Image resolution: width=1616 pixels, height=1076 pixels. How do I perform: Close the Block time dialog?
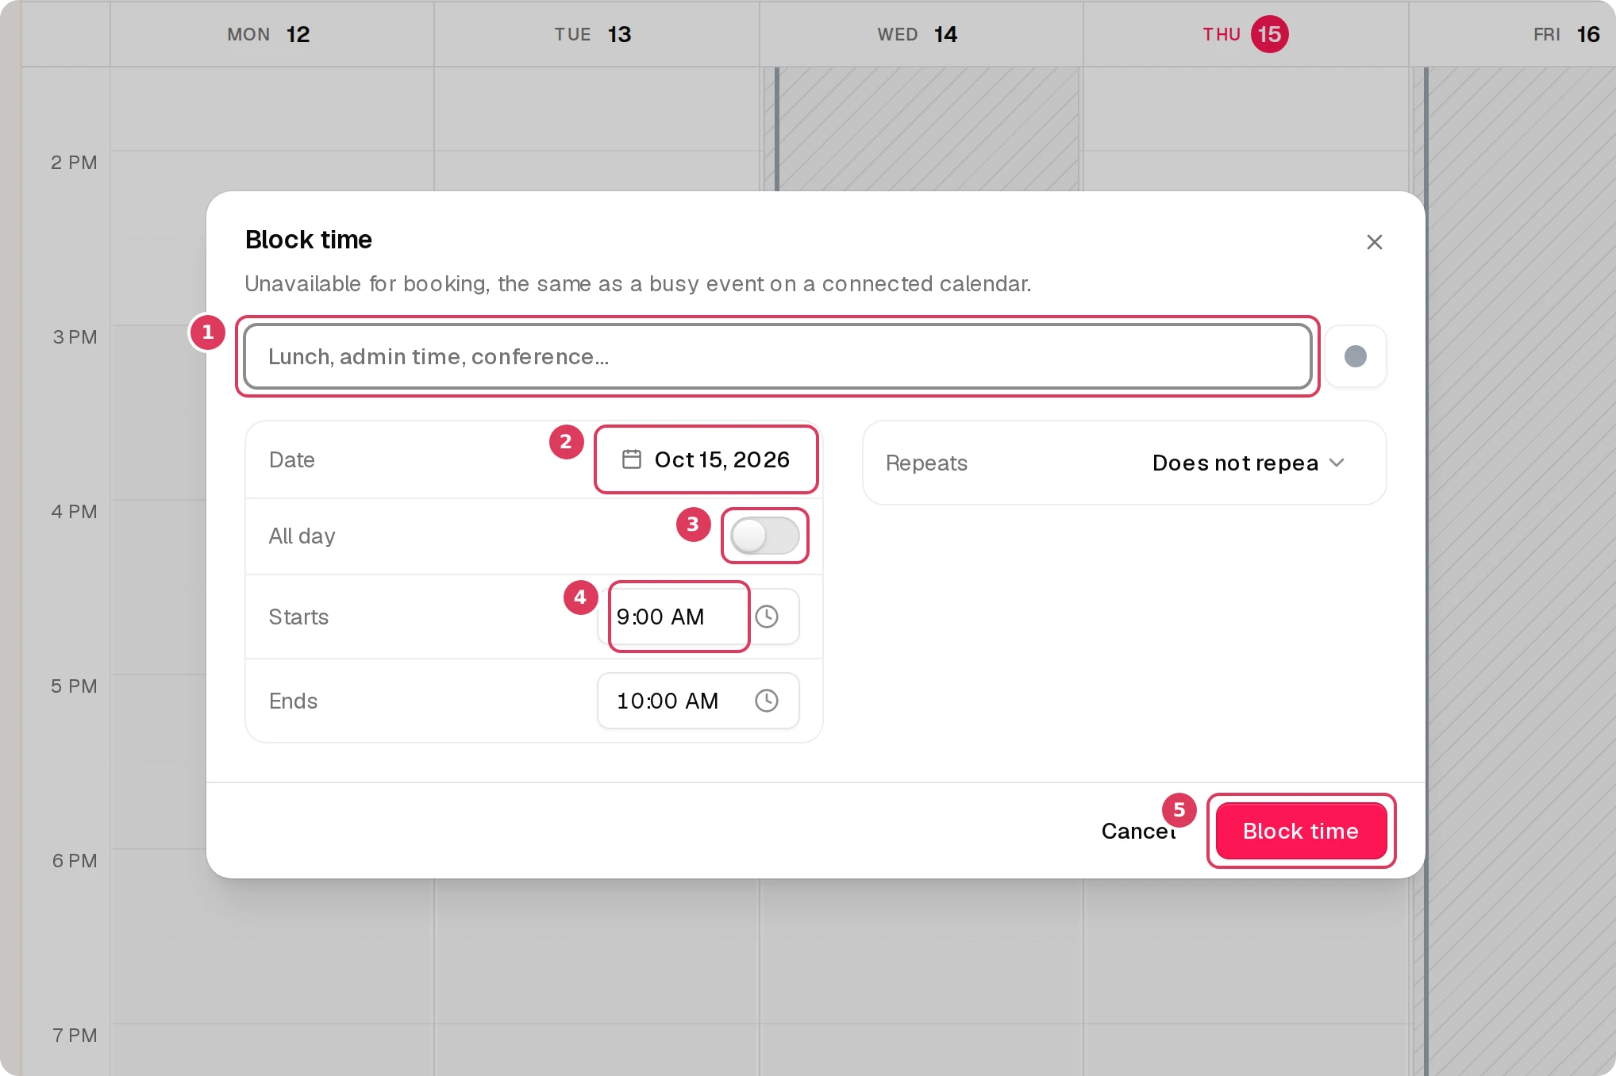click(1374, 242)
